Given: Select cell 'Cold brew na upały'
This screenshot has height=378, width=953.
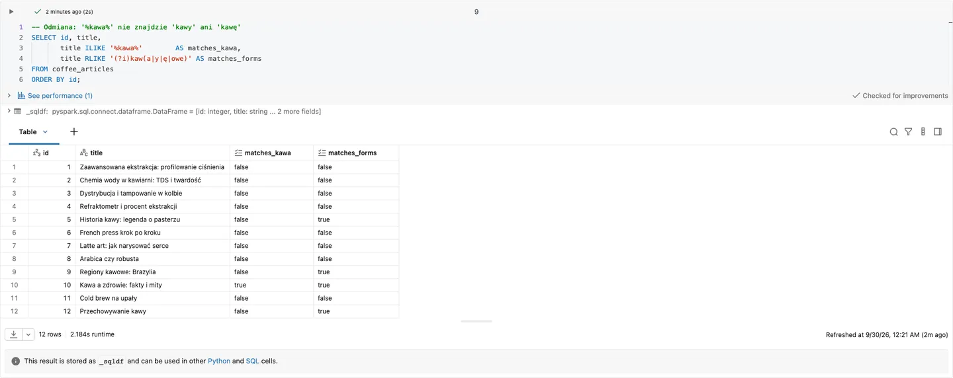Looking at the screenshot, I should 153,298.
